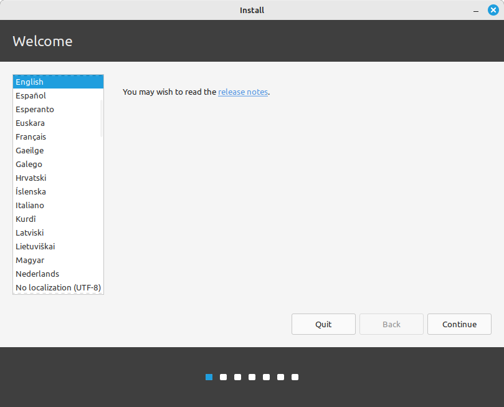Select Íslenska language

tap(58, 191)
